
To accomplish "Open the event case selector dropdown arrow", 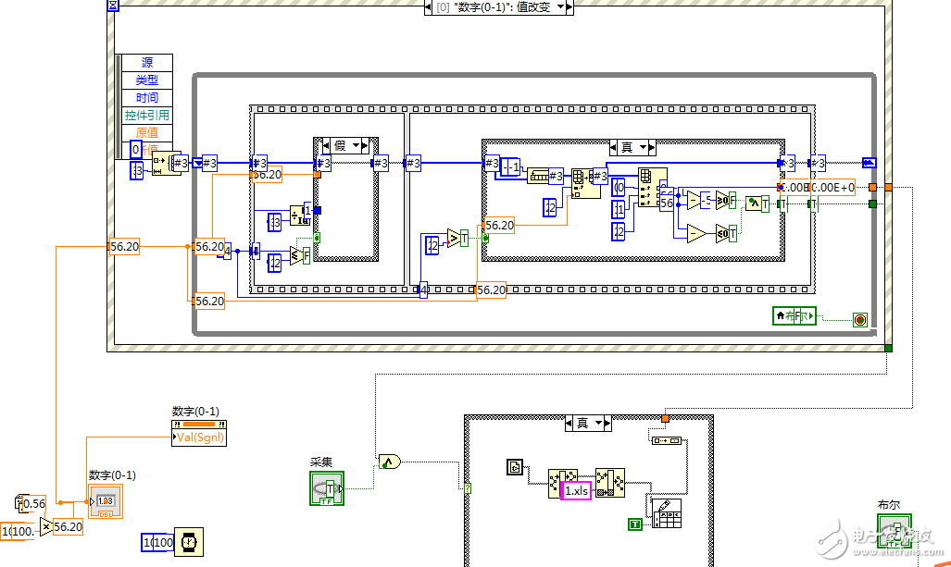I will pyautogui.click(x=560, y=6).
